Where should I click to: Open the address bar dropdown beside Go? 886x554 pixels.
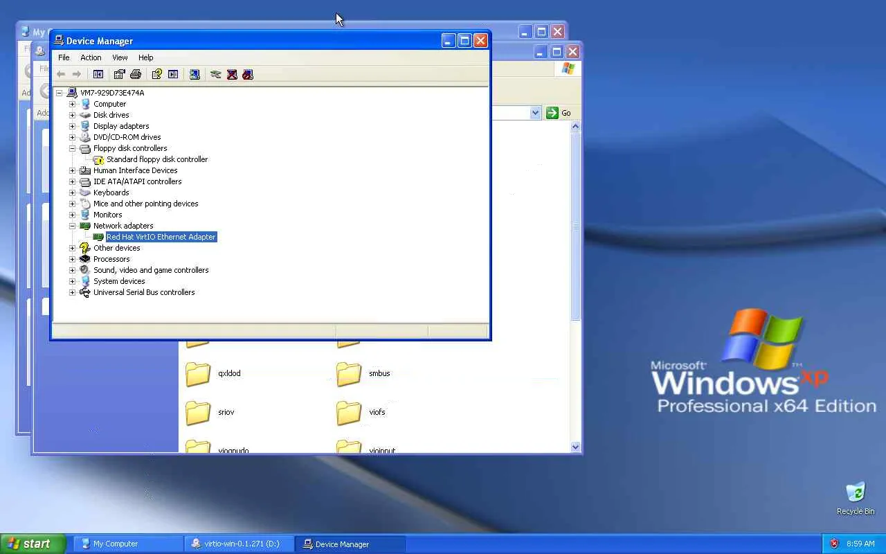coord(535,113)
